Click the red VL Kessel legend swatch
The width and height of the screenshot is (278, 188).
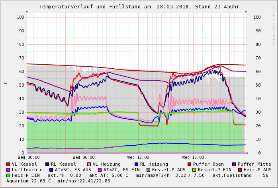click(x=8, y=164)
